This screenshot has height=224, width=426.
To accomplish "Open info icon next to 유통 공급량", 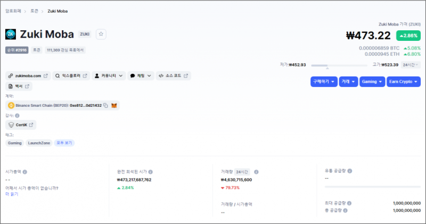I will (350, 171).
